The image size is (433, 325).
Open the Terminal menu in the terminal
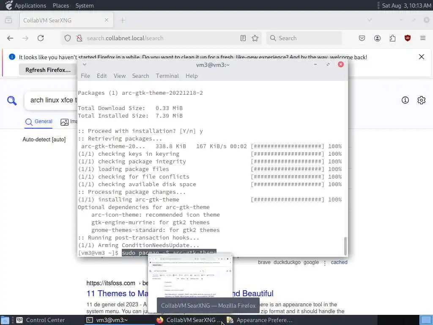click(x=167, y=76)
